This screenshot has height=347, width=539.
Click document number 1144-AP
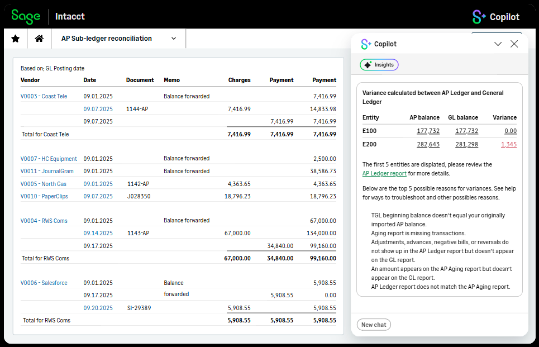137,109
